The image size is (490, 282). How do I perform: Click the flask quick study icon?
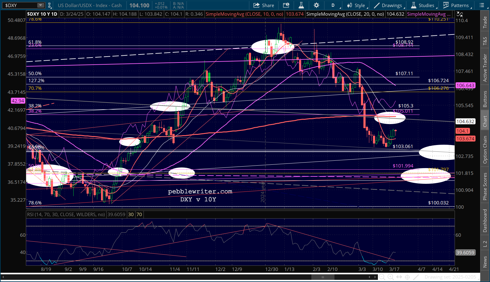301,5
